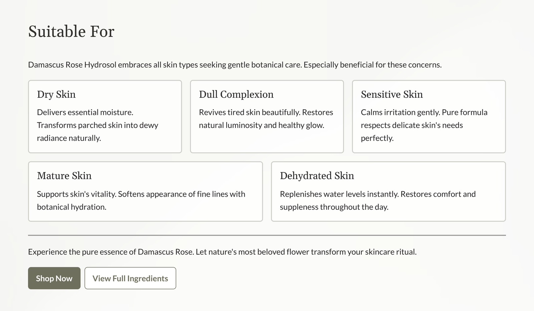This screenshot has height=311, width=534.
Task: Click the Damascus Rose Hydrosol intro paragraph
Action: tap(235, 65)
